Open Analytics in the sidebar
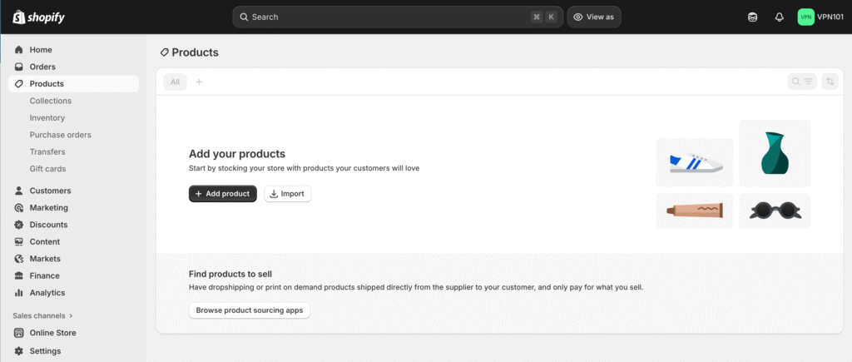 click(x=47, y=293)
